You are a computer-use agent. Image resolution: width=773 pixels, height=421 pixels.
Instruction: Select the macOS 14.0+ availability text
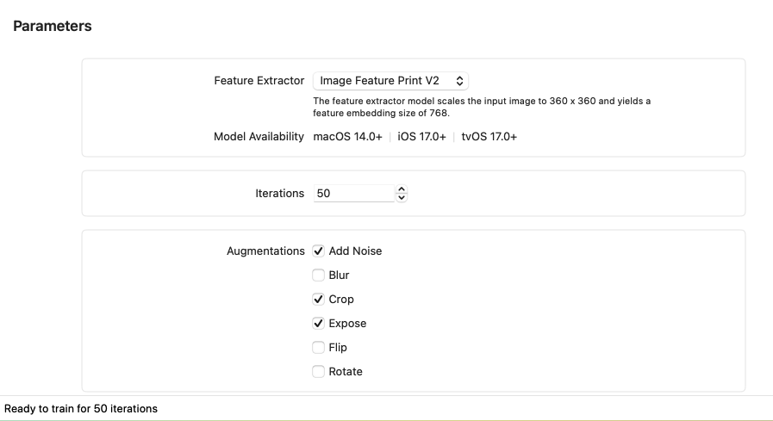point(347,137)
